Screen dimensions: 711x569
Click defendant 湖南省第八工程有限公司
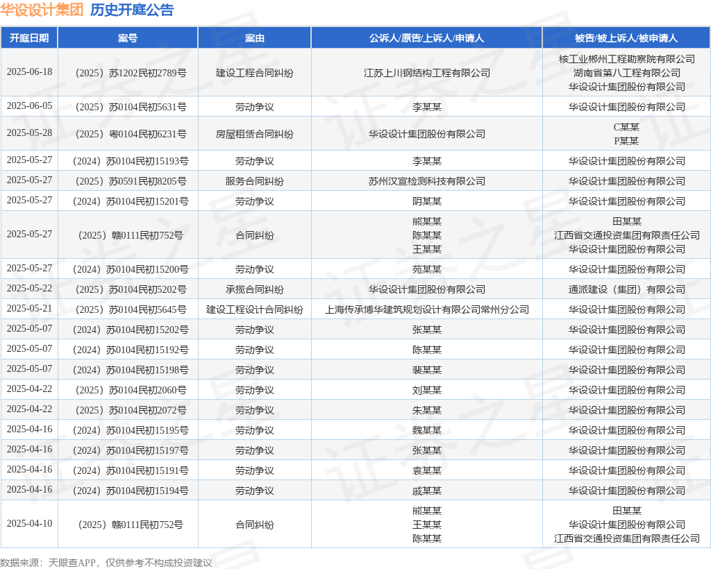(x=627, y=73)
